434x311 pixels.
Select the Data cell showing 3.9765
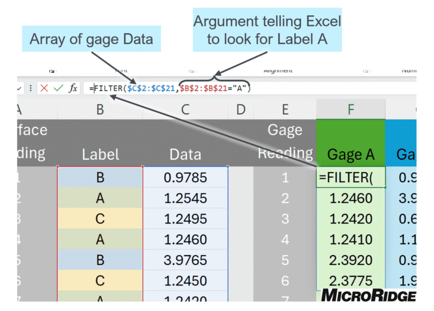tap(185, 260)
